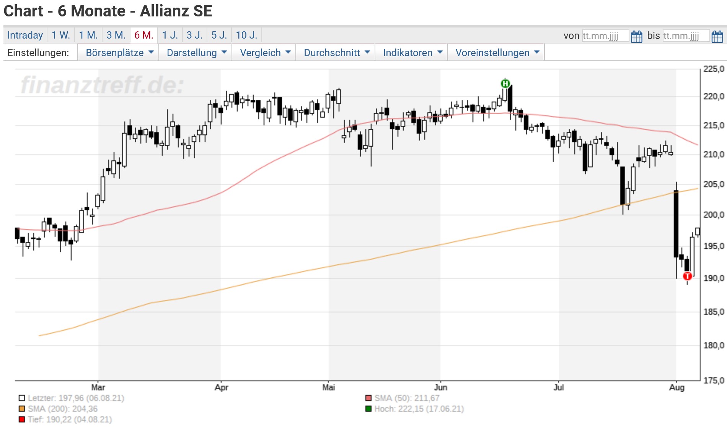Open the Vergleich dropdown menu
Viewport: 727px width, 427px height.
coord(264,53)
